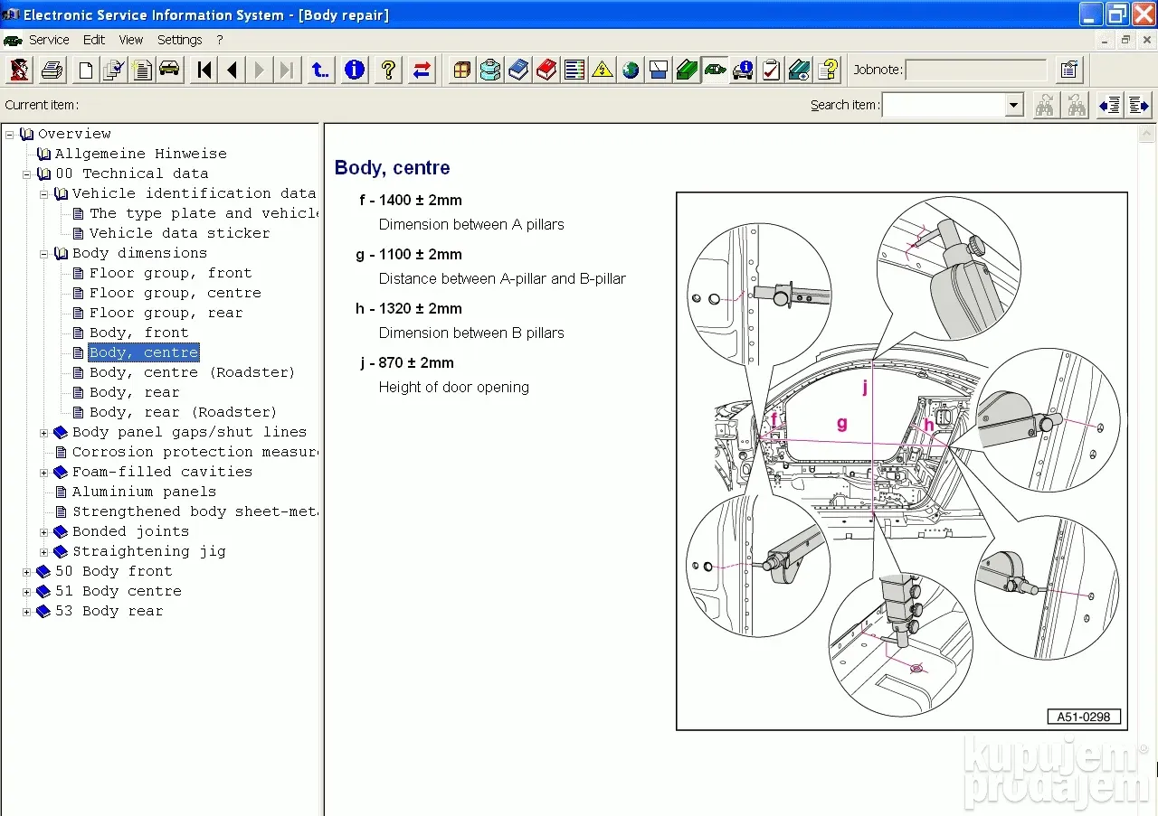Viewport: 1158px width, 816px height.
Task: Click the car with blue info badge icon
Action: tap(743, 70)
